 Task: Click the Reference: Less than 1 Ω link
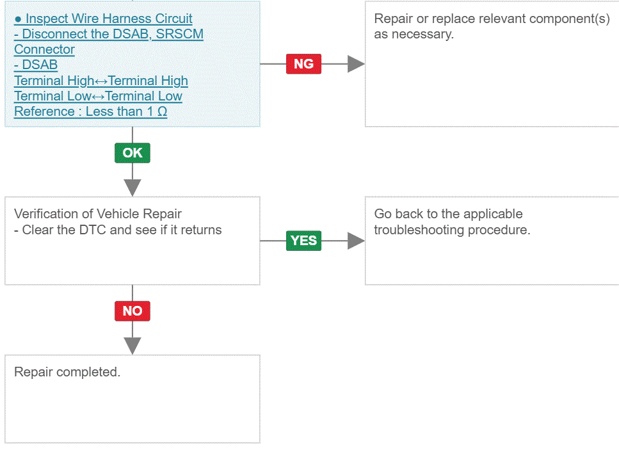point(90,111)
